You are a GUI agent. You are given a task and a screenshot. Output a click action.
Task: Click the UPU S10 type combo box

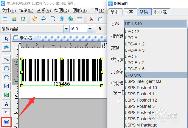156,24
